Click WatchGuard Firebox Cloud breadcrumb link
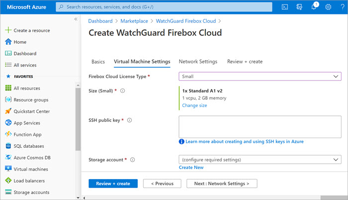 click(x=186, y=21)
